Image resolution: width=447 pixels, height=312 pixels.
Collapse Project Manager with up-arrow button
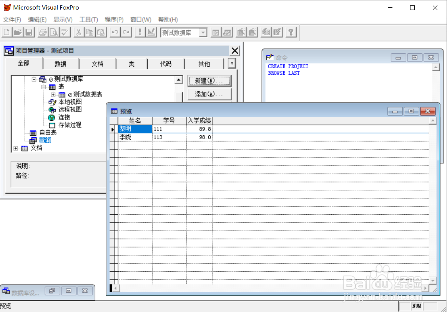[x=232, y=63]
